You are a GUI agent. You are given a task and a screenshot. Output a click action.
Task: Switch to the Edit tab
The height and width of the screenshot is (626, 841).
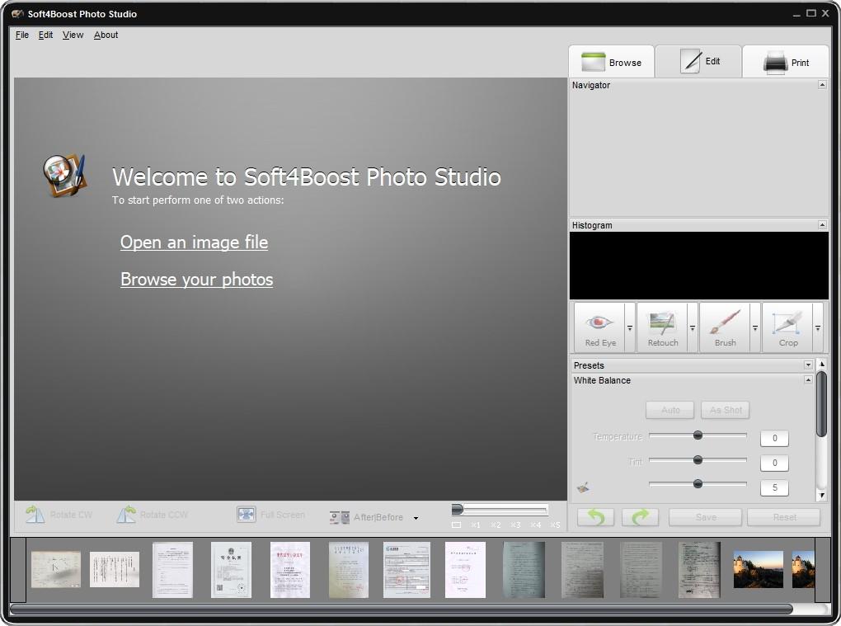coord(699,62)
